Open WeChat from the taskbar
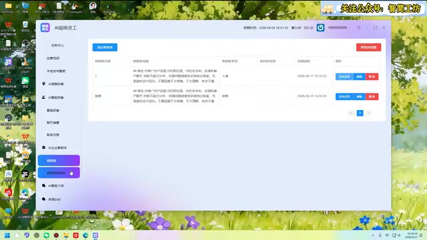427x240 pixels. pyautogui.click(x=47, y=235)
